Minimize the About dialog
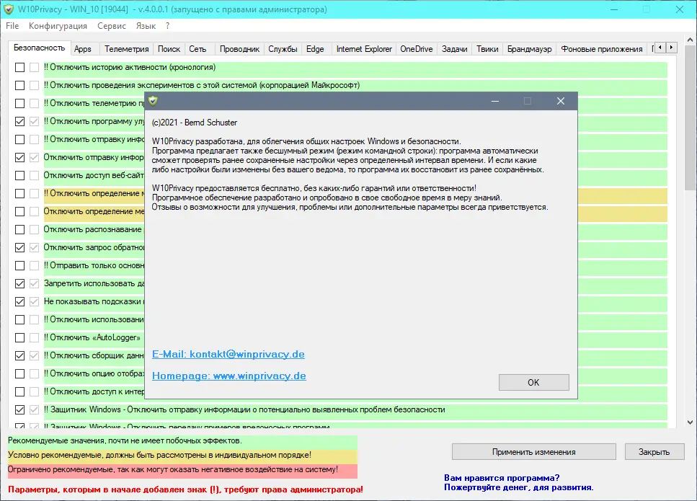The height and width of the screenshot is (501, 697). point(494,101)
